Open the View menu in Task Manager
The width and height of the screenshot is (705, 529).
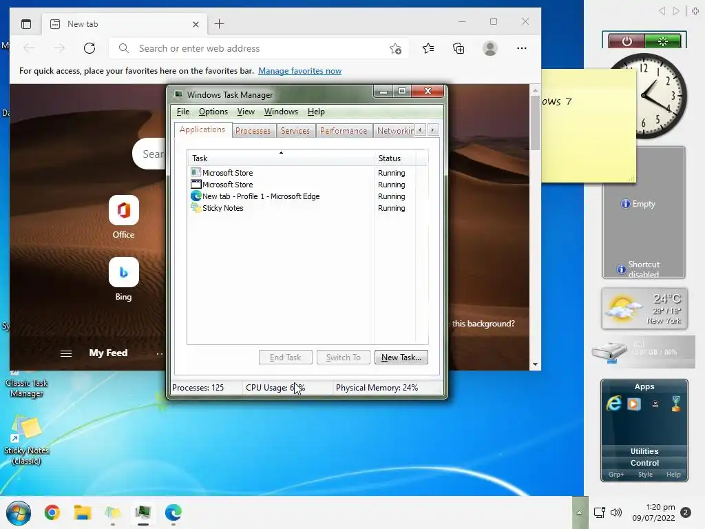(x=246, y=112)
